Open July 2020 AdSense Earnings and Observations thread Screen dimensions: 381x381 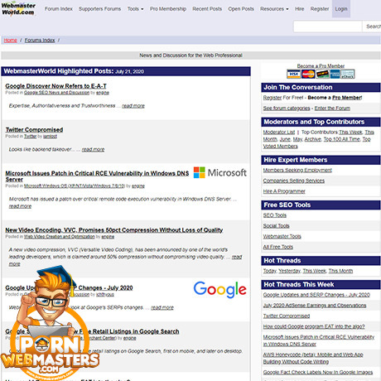[315, 306]
